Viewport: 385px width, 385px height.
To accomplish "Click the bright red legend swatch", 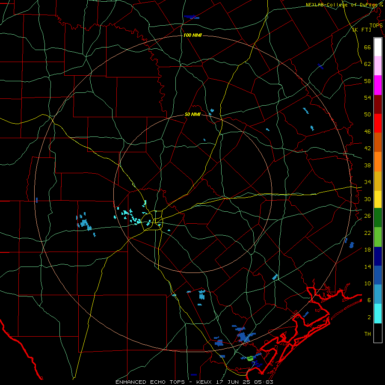I will pos(378,123).
